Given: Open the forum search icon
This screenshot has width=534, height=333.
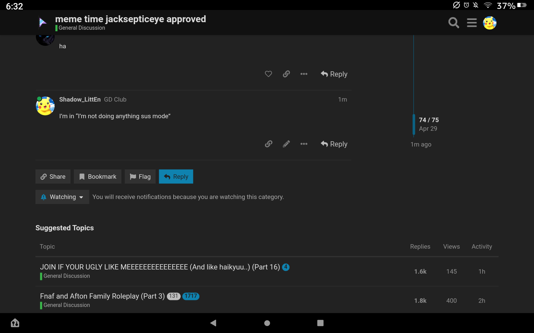Looking at the screenshot, I should 453,23.
